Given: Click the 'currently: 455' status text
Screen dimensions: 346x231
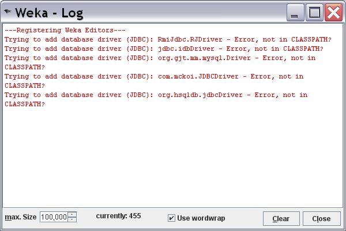Looking at the screenshot, I should 118,216.
